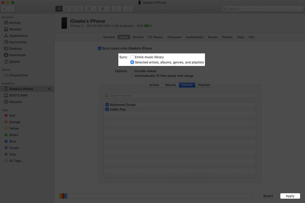Viewport: 305px width, 203px height.
Task: Click the Edit Tags toolbar icon
Action: [x=128, y=9]
